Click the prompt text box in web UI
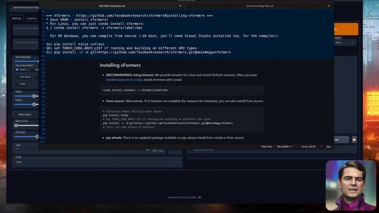Viewport: 379px width, 213px height. [x=26, y=30]
